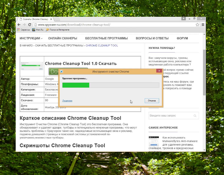Select the Скачать Chrome Cleanup tab
This screenshot has height=175, width=224.
point(35,19)
